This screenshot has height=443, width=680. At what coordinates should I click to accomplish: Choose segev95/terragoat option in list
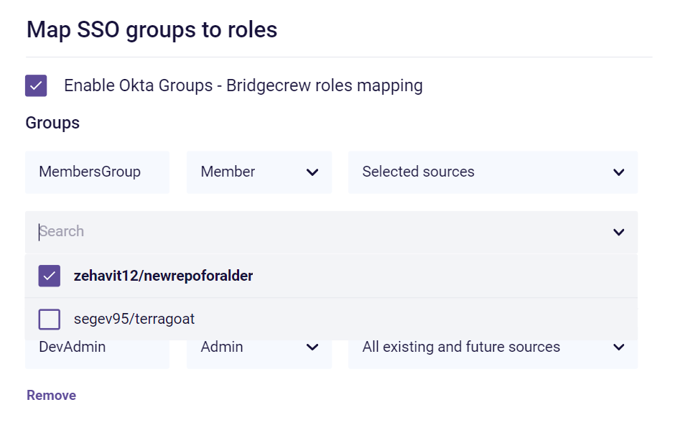click(134, 319)
